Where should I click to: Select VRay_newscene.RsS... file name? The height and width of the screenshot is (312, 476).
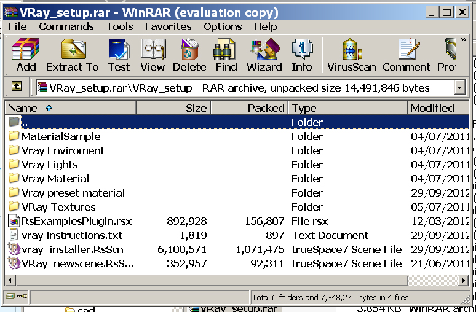coord(77,263)
